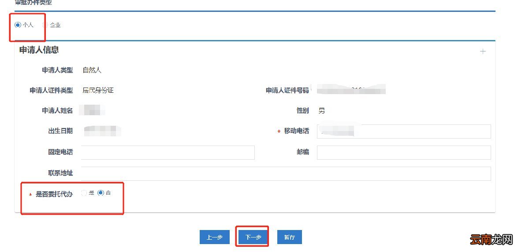Choose 是 for 是否委托代办

pyautogui.click(x=84, y=193)
